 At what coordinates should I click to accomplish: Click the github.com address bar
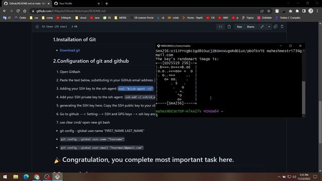[x=144, y=11]
